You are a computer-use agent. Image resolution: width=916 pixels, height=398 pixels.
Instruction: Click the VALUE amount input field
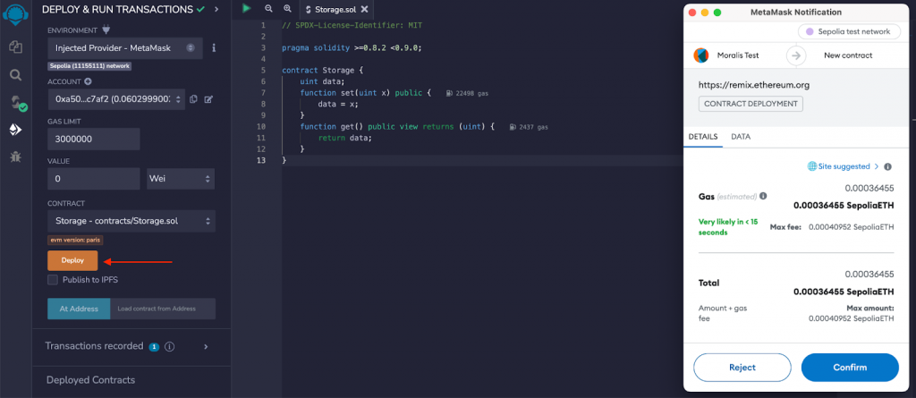pyautogui.click(x=93, y=179)
